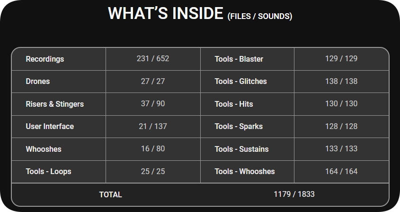Click the Whooshes category label
Viewport: 400px width, 212px height.
tap(44, 149)
